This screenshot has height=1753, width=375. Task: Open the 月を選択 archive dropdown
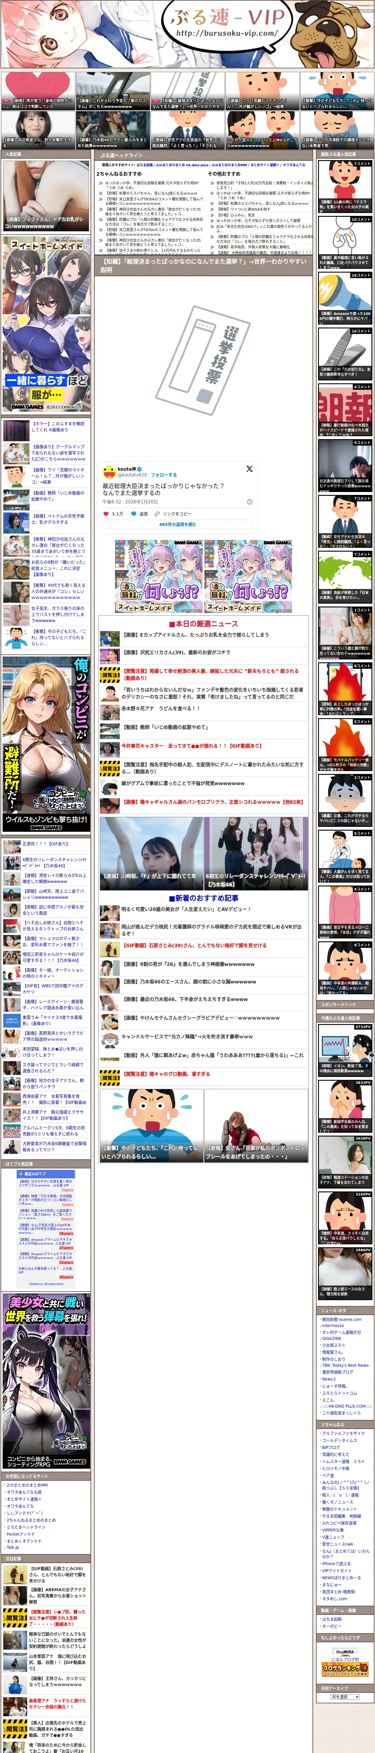tap(344, 1697)
